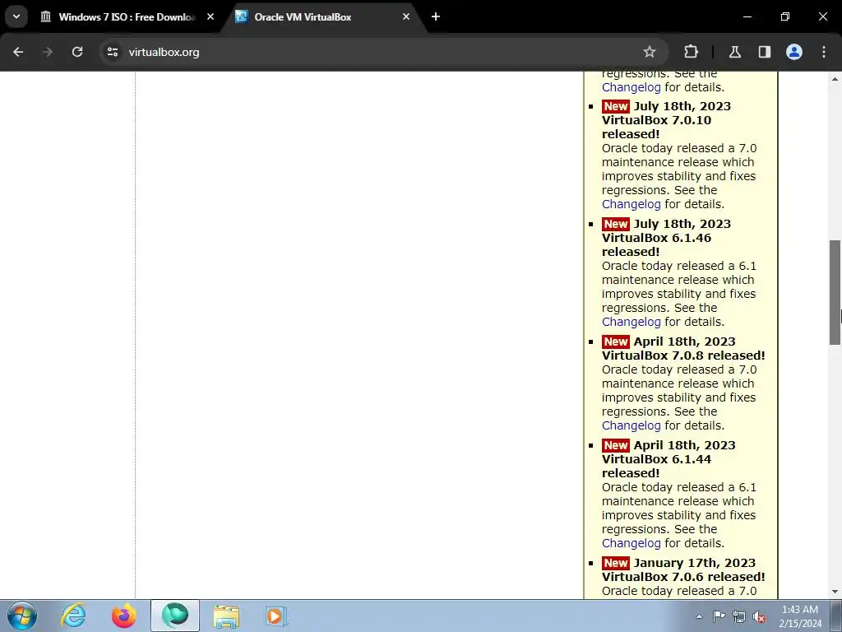Open a new browser tab
The width and height of the screenshot is (842, 632).
pyautogui.click(x=436, y=16)
